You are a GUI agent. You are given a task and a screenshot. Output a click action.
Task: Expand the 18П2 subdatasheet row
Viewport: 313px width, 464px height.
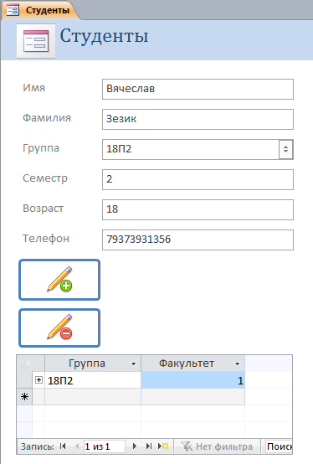38,379
